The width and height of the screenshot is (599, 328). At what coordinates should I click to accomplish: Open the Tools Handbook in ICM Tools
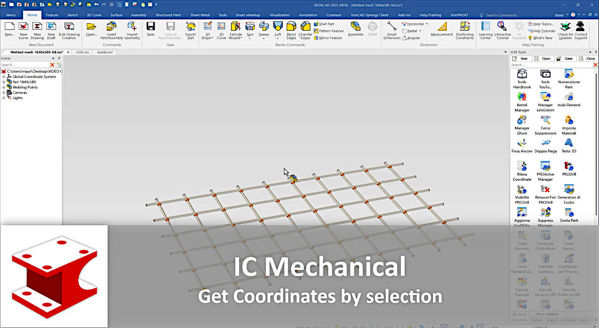pyautogui.click(x=522, y=78)
